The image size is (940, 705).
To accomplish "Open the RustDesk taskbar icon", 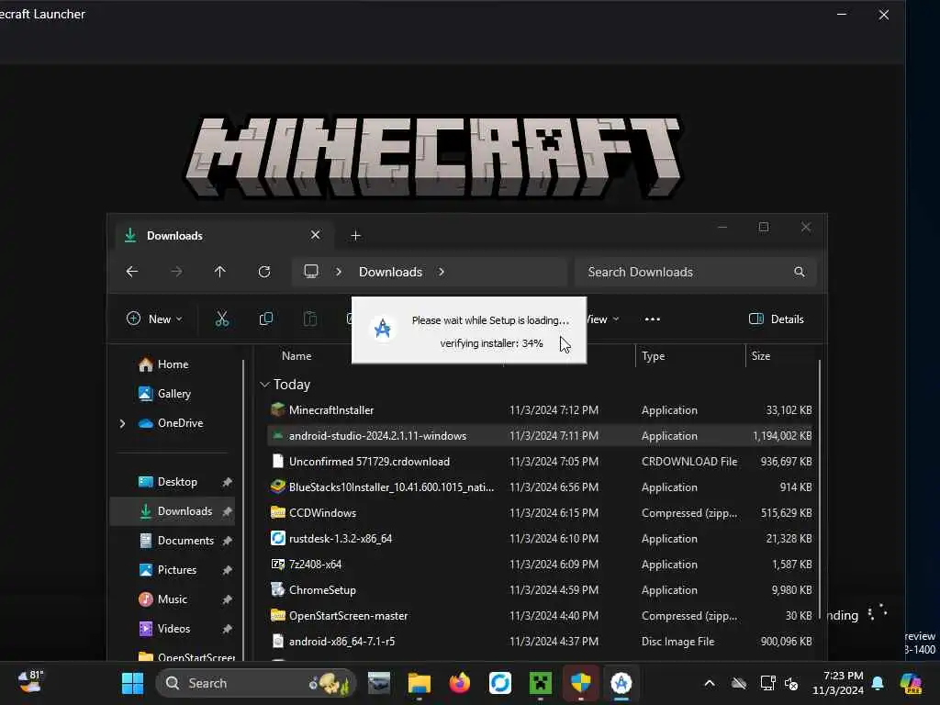I will click(500, 683).
